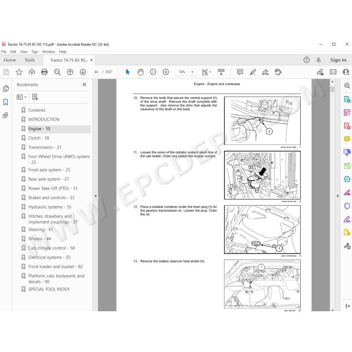
Task: Open Hydraulic systems - 35 bookmark
Action: tap(50, 207)
